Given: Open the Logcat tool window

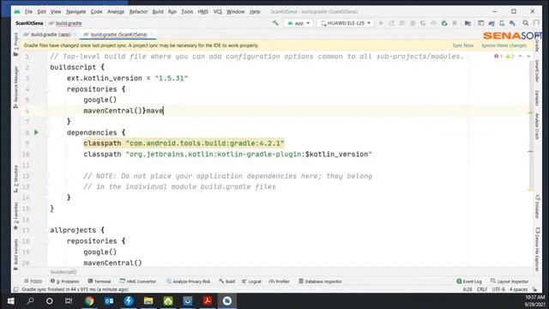Looking at the screenshot, I should 251,282.
